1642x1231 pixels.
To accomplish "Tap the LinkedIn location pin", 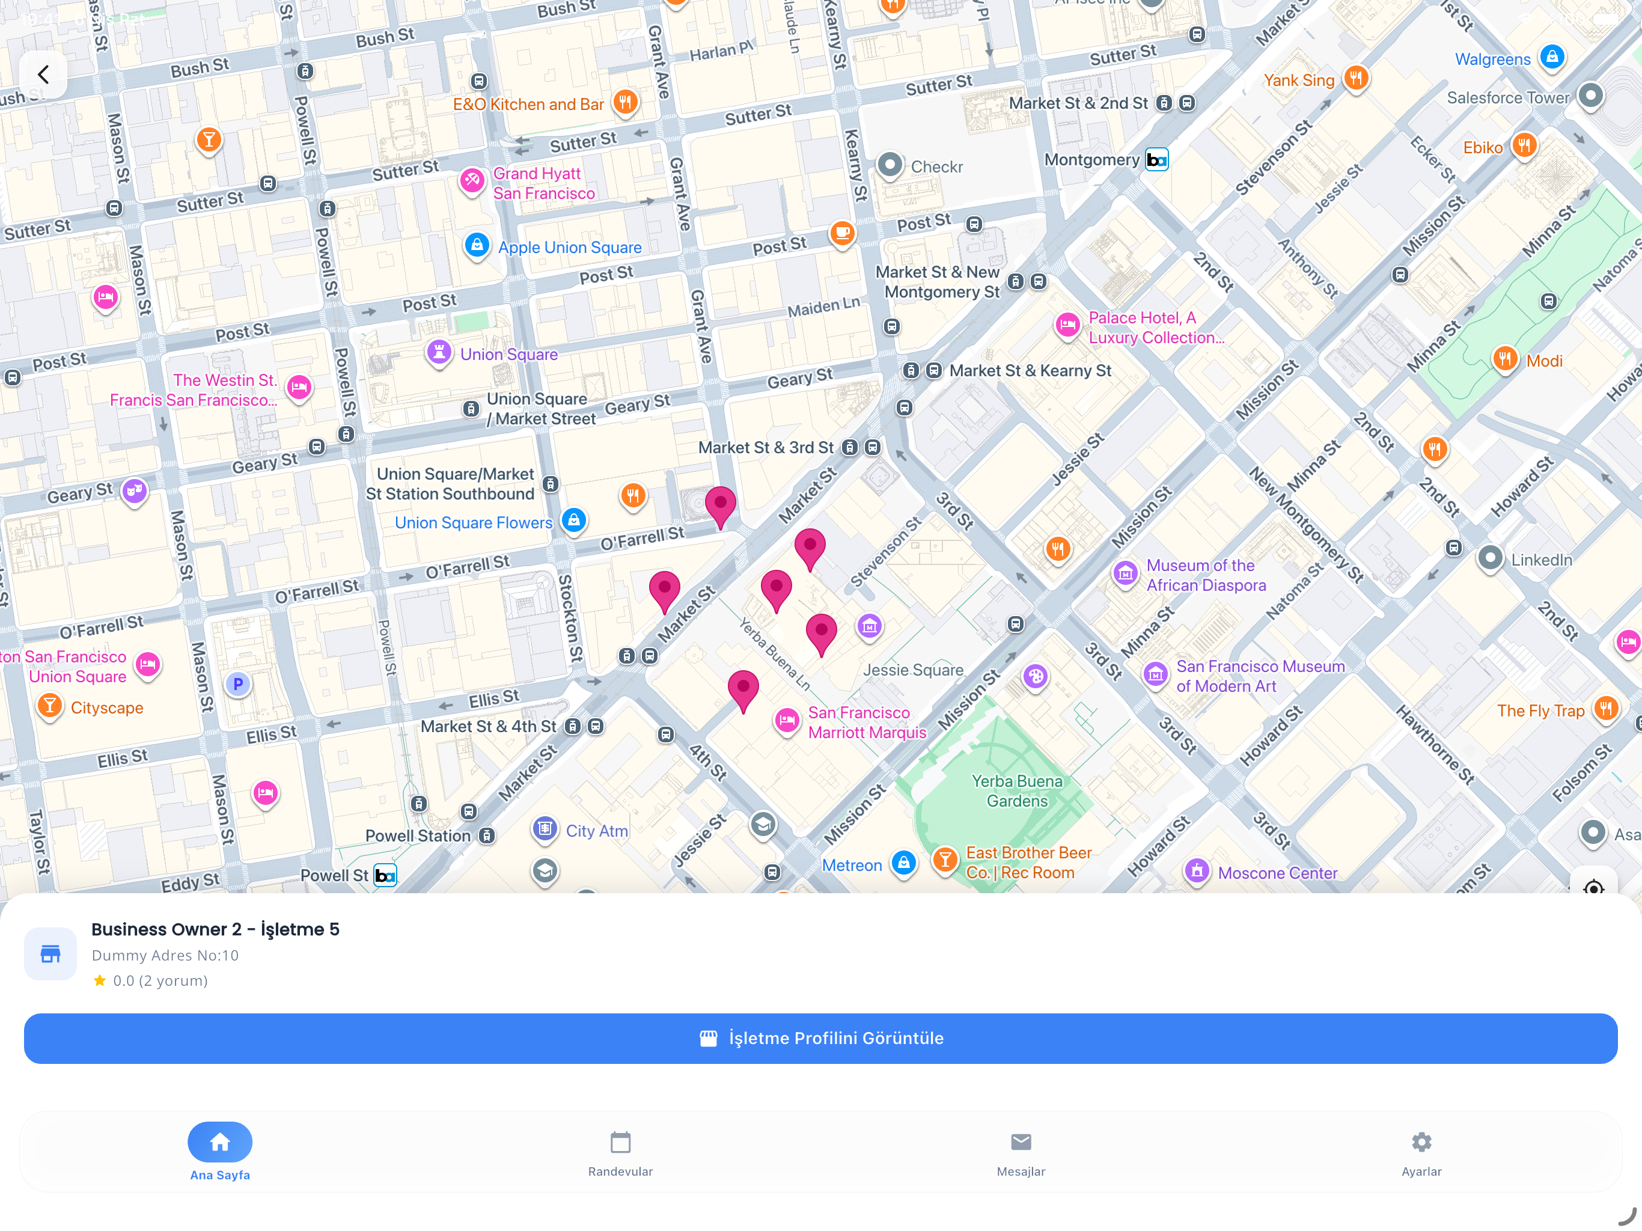I will [1490, 558].
